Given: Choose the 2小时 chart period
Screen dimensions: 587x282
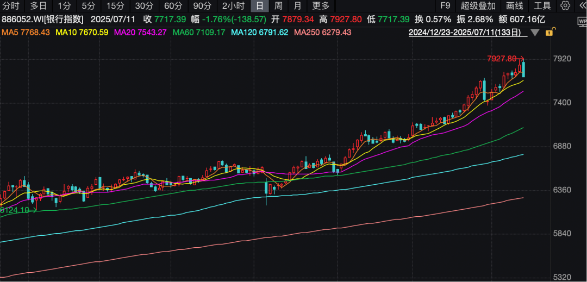Looking at the screenshot, I should point(233,6).
